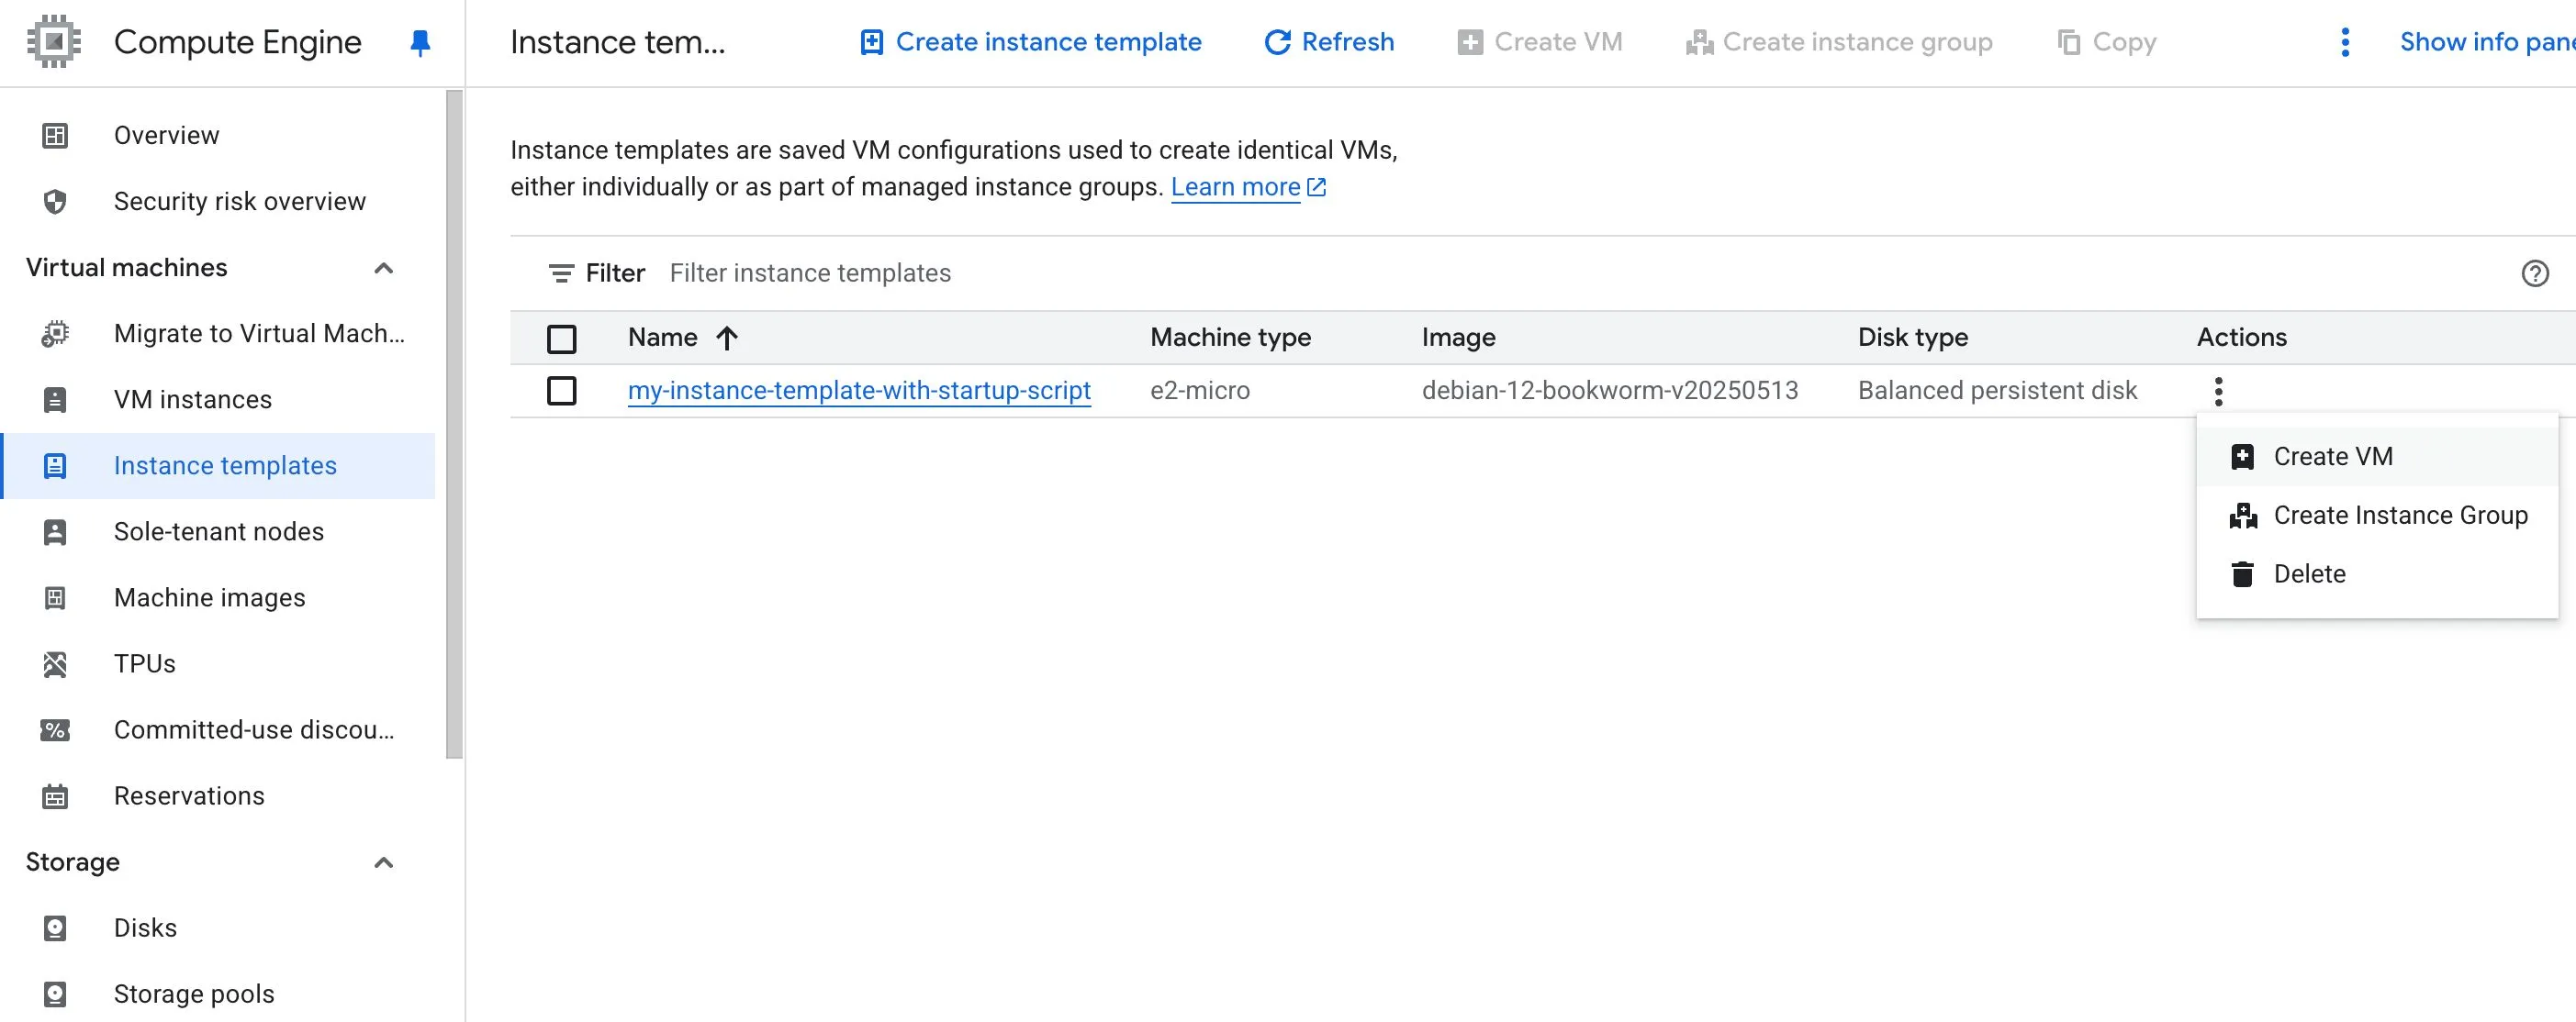Click the Overview icon in the sidebar
This screenshot has width=2576, height=1022.
[x=55, y=135]
